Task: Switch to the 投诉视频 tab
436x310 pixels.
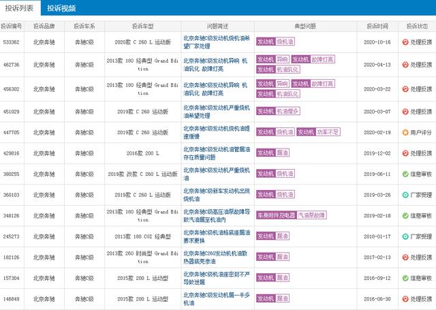Action: [61, 8]
